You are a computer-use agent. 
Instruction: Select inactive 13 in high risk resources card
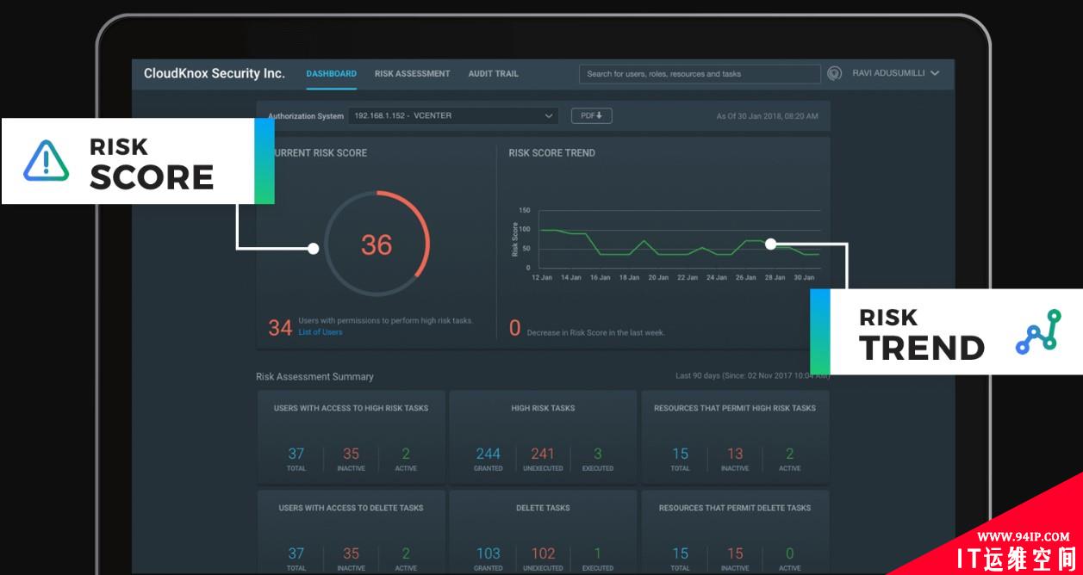(735, 454)
